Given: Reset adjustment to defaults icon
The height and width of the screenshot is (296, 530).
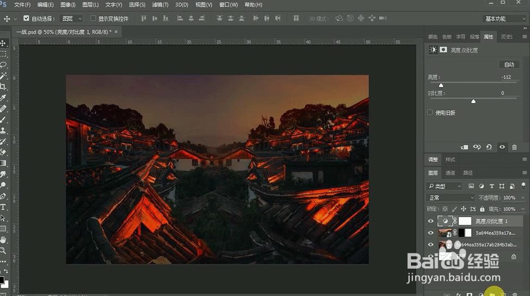Looking at the screenshot, I should click(x=489, y=147).
